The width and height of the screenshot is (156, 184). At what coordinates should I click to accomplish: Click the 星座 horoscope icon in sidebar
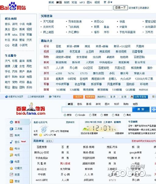coord(11,181)
